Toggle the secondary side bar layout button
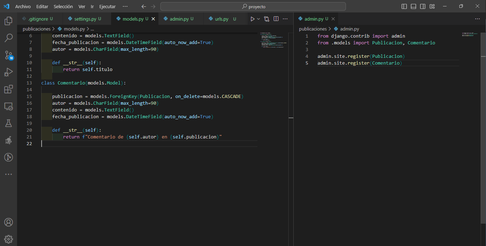 coord(423,6)
